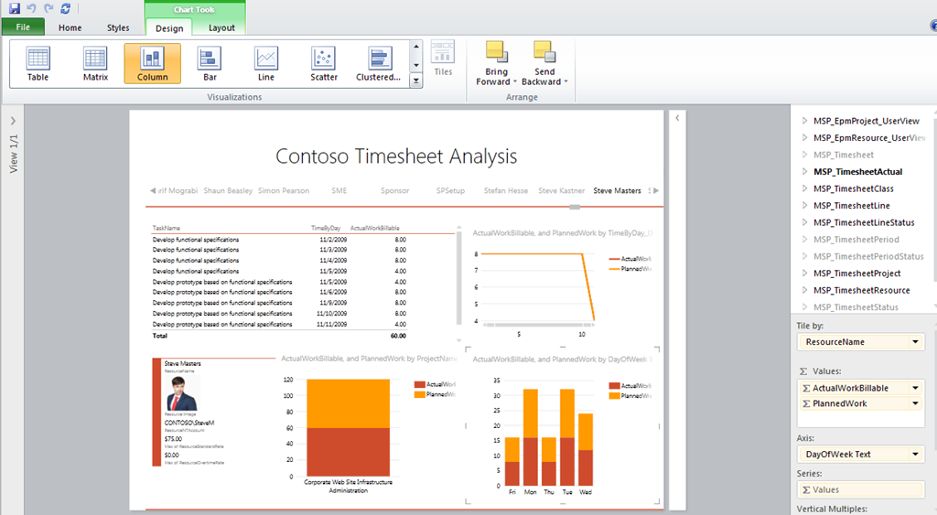Open the DayOfWeek Text axis dropdown
The width and height of the screenshot is (937, 515).
tap(915, 454)
